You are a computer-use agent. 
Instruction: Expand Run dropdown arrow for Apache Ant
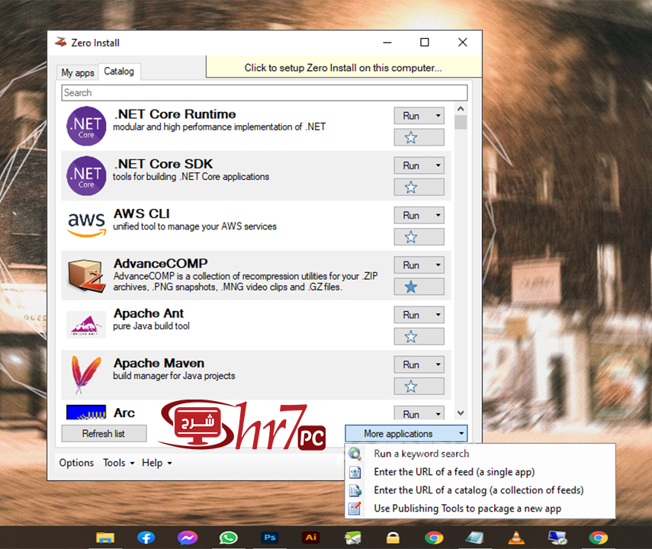[438, 315]
